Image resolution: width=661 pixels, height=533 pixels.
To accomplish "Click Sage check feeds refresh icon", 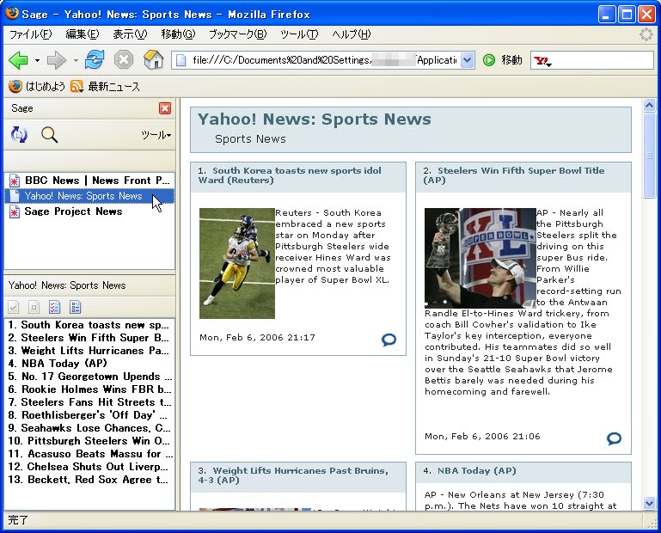I will pos(19,135).
